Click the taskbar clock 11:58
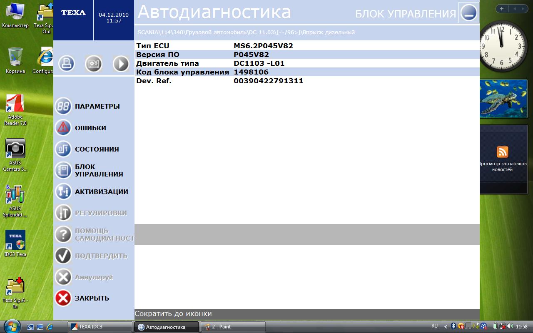 [x=522, y=327]
